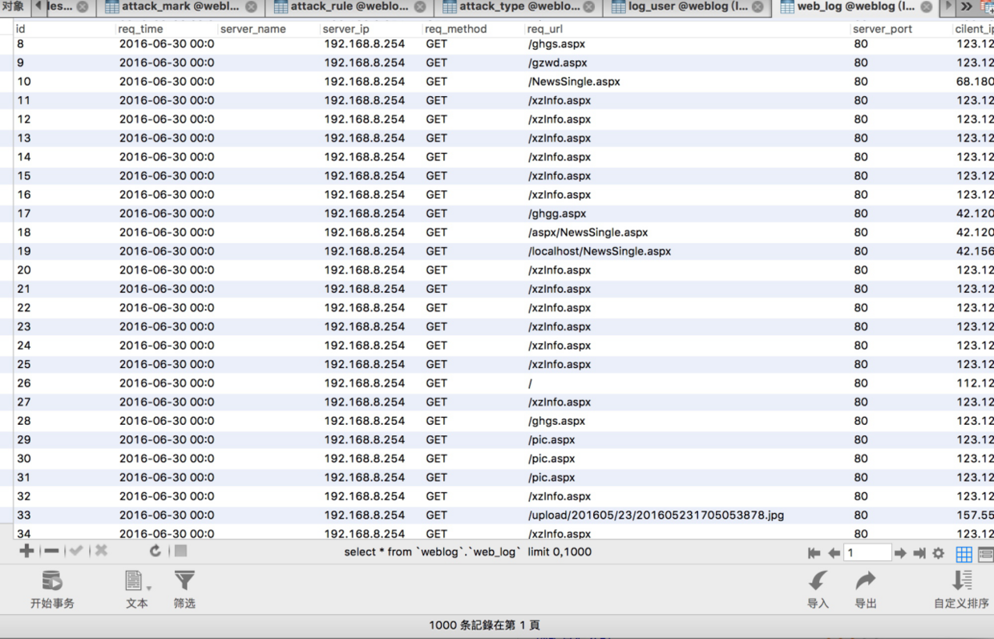Switch to form view mode

(986, 553)
